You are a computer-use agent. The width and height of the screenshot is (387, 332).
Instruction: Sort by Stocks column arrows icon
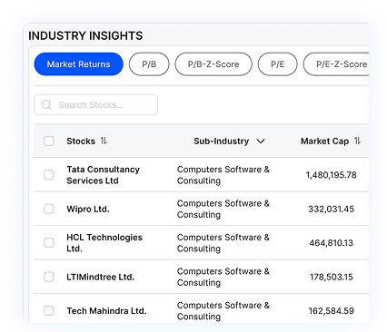[x=104, y=141]
